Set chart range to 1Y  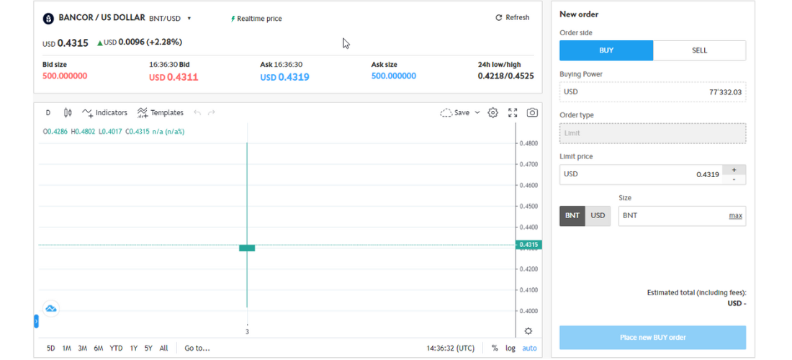(134, 348)
